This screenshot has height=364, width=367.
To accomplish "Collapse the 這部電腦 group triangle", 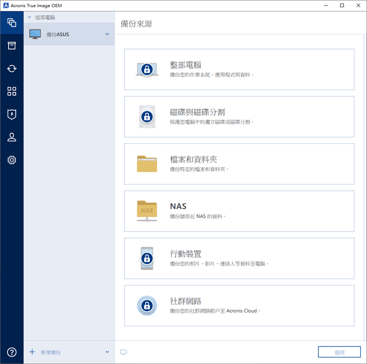I will tap(30, 17).
